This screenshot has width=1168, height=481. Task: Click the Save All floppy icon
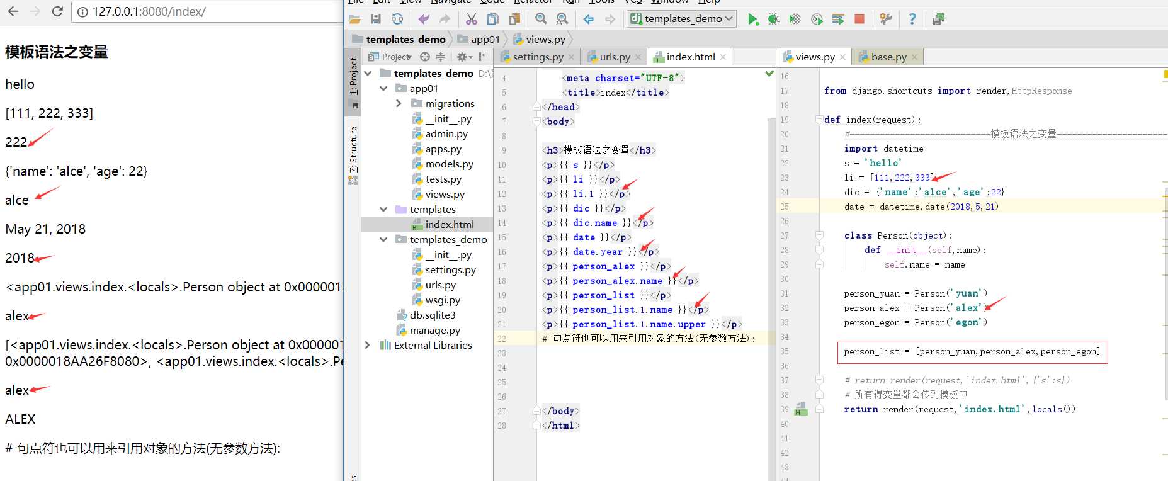coord(376,19)
